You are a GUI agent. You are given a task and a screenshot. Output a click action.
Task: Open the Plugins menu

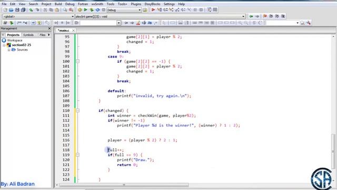[x=136, y=4]
